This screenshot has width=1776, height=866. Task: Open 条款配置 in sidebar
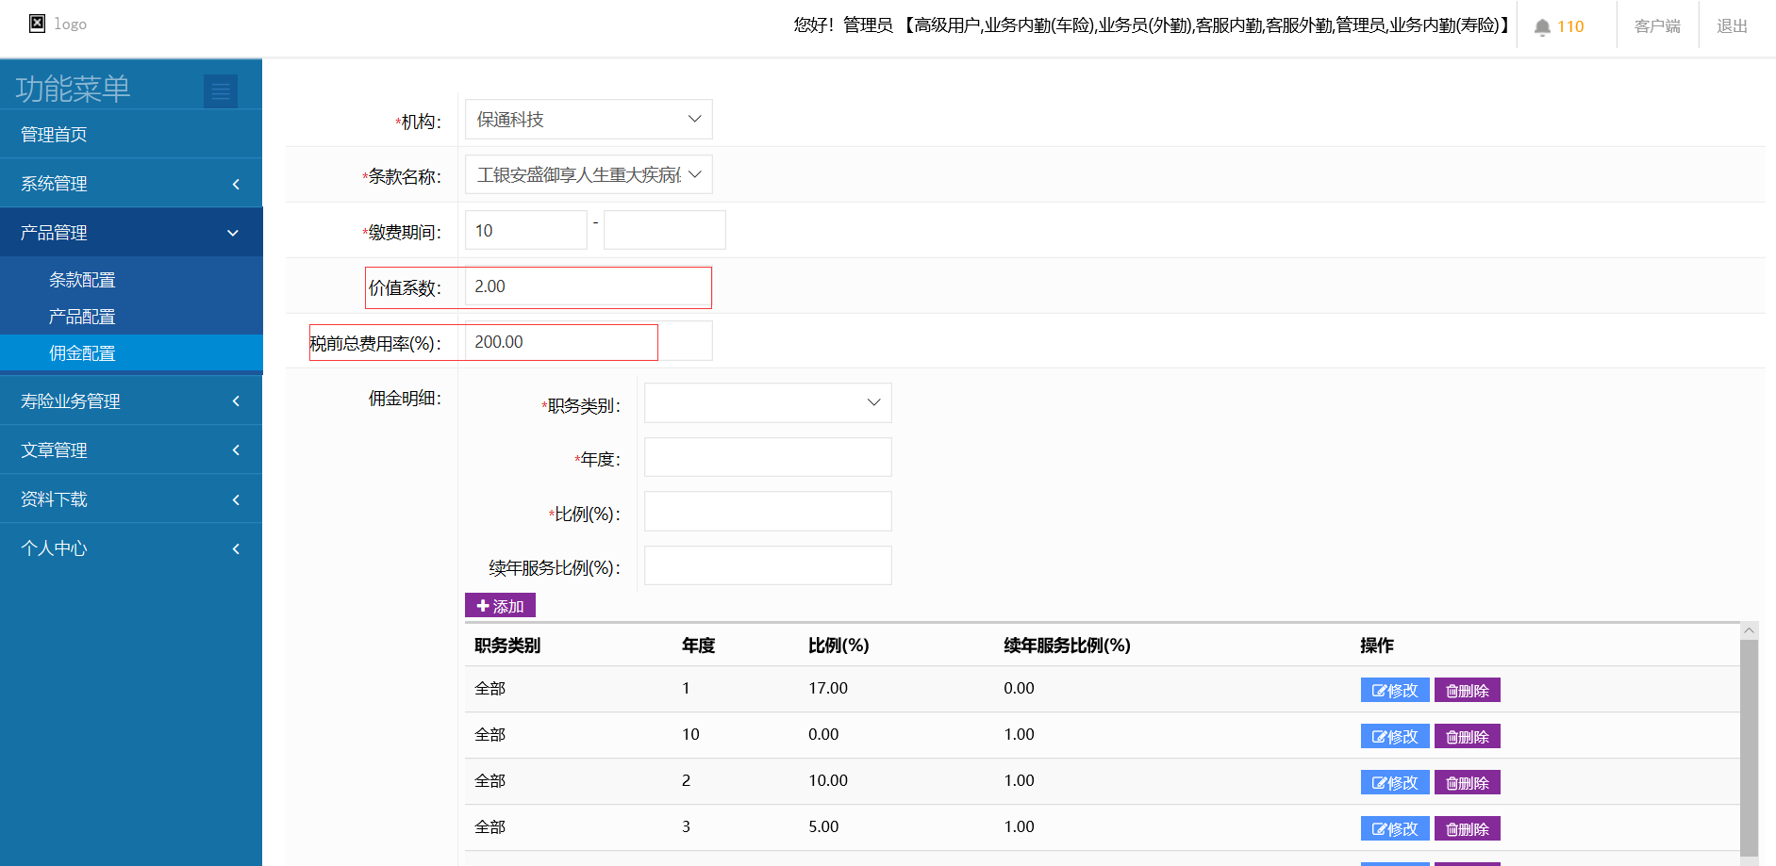(82, 280)
